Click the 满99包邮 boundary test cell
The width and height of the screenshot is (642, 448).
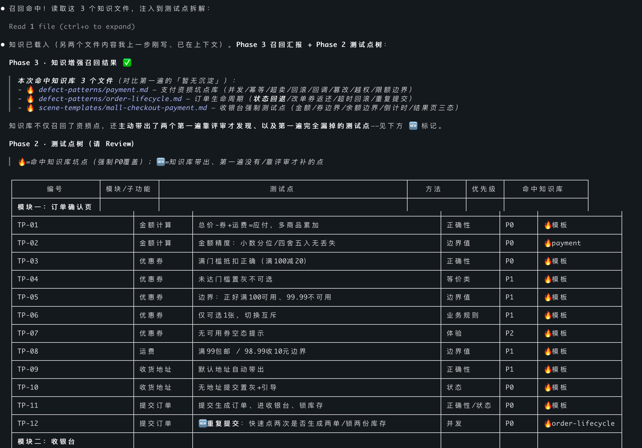pos(317,351)
